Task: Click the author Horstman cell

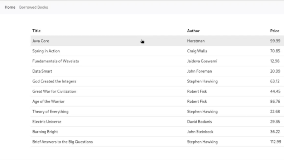Action: click(x=196, y=41)
